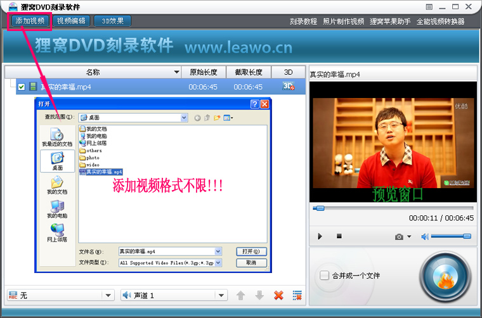
Task: Open the 3D效果 effects button
Action: (x=112, y=21)
